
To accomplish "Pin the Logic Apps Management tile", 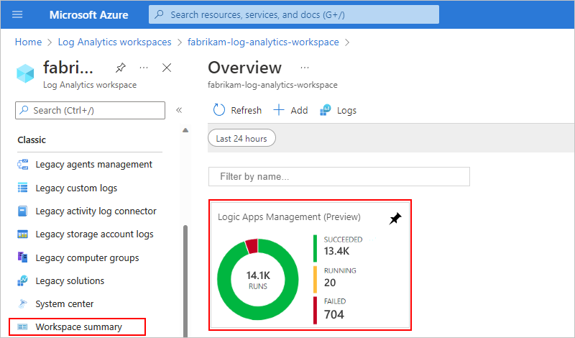I will pos(395,219).
